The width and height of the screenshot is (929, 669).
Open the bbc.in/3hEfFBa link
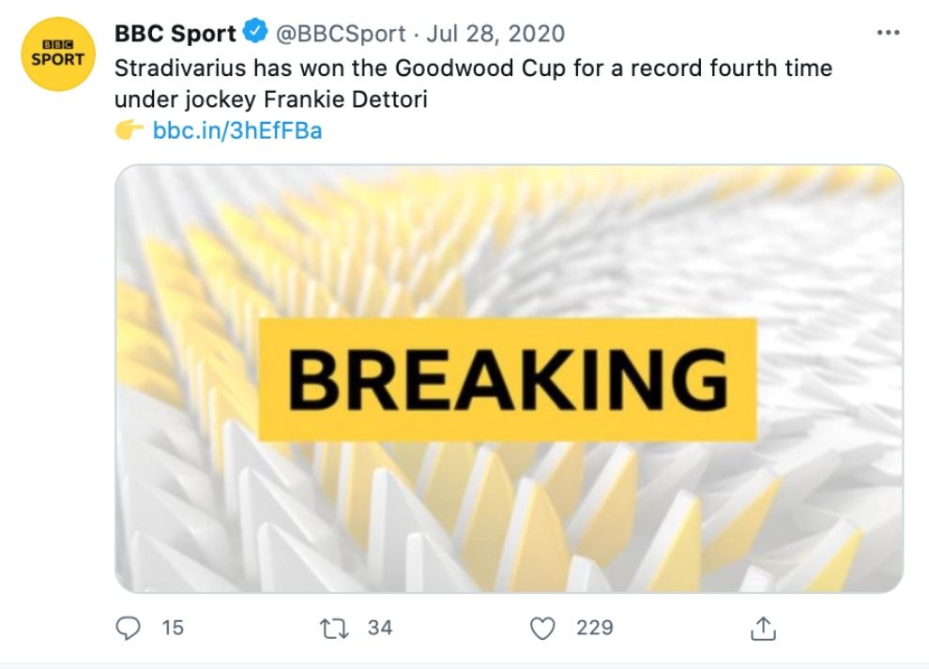tap(237, 130)
